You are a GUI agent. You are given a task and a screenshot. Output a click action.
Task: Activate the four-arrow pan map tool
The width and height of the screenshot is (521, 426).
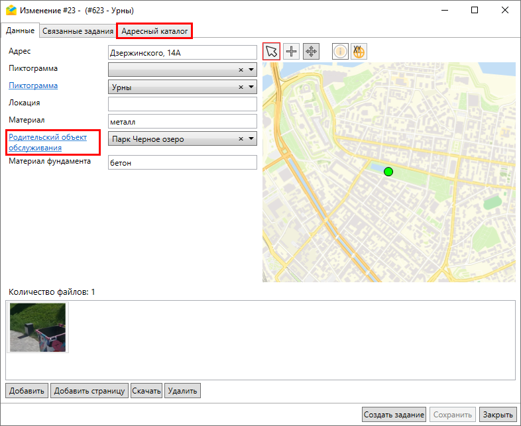(311, 52)
